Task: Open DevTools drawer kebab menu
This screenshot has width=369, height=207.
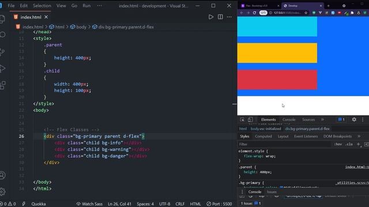Action: tap(242, 191)
